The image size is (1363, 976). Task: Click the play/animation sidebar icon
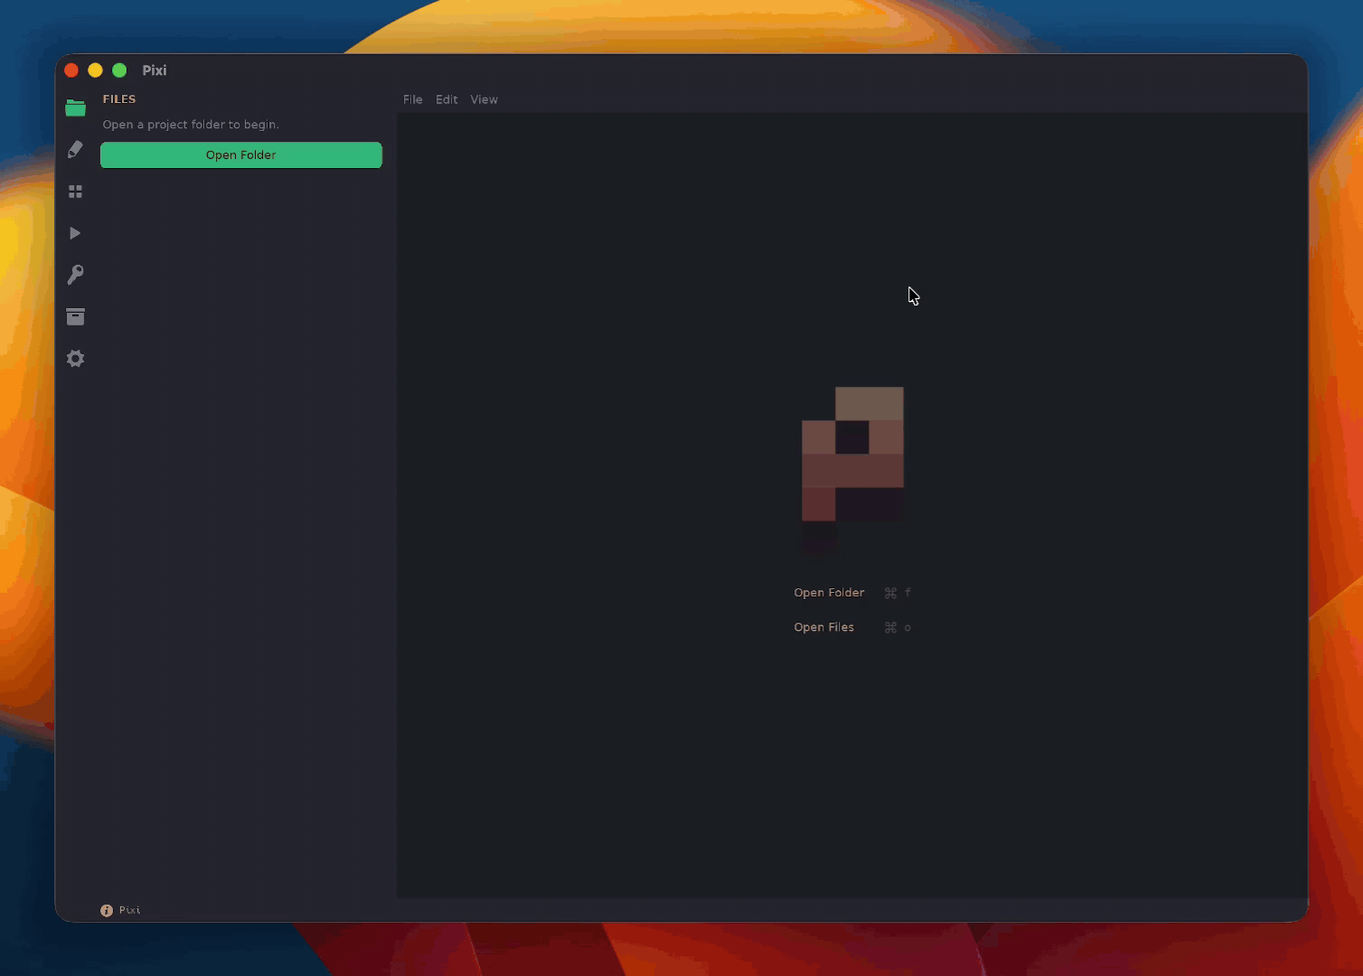[75, 232]
